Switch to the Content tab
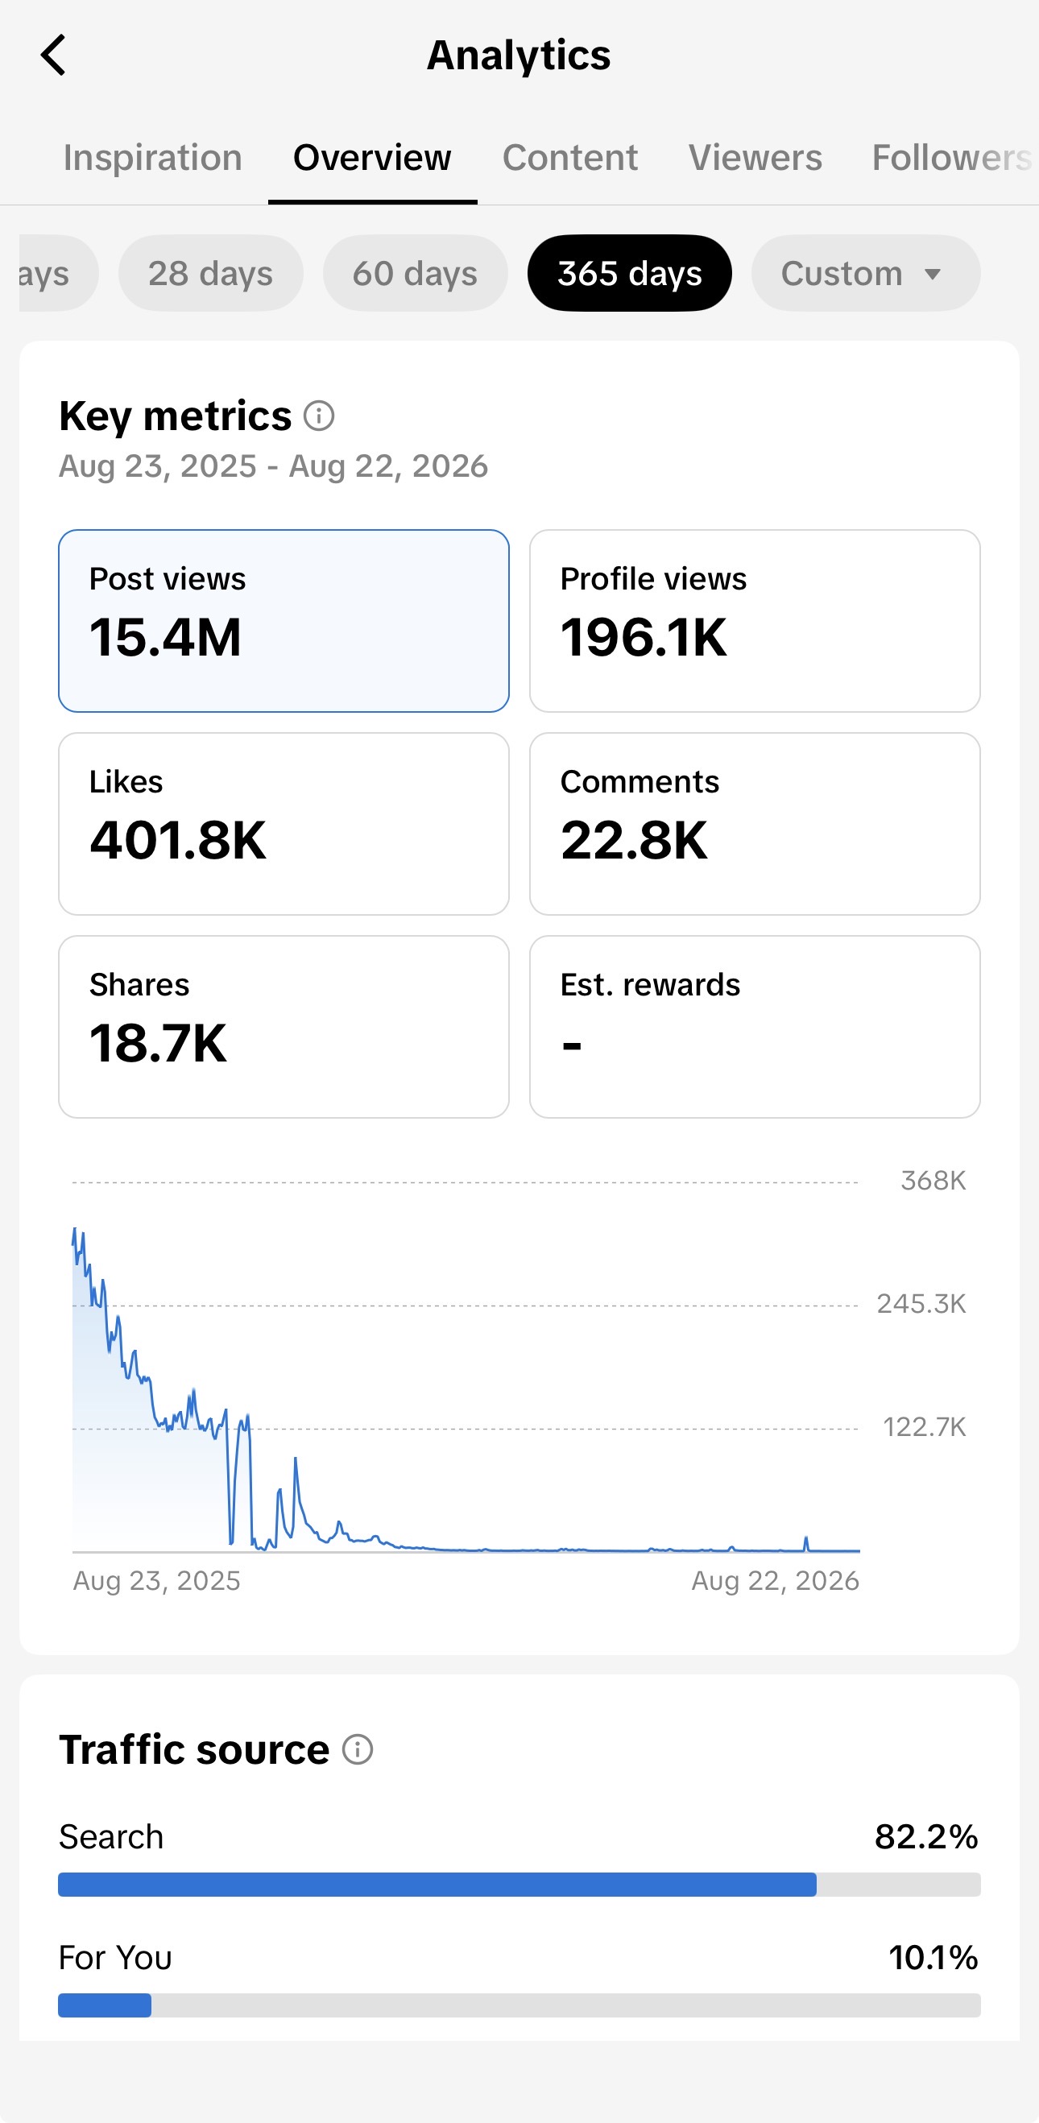1039x2123 pixels. tap(570, 157)
